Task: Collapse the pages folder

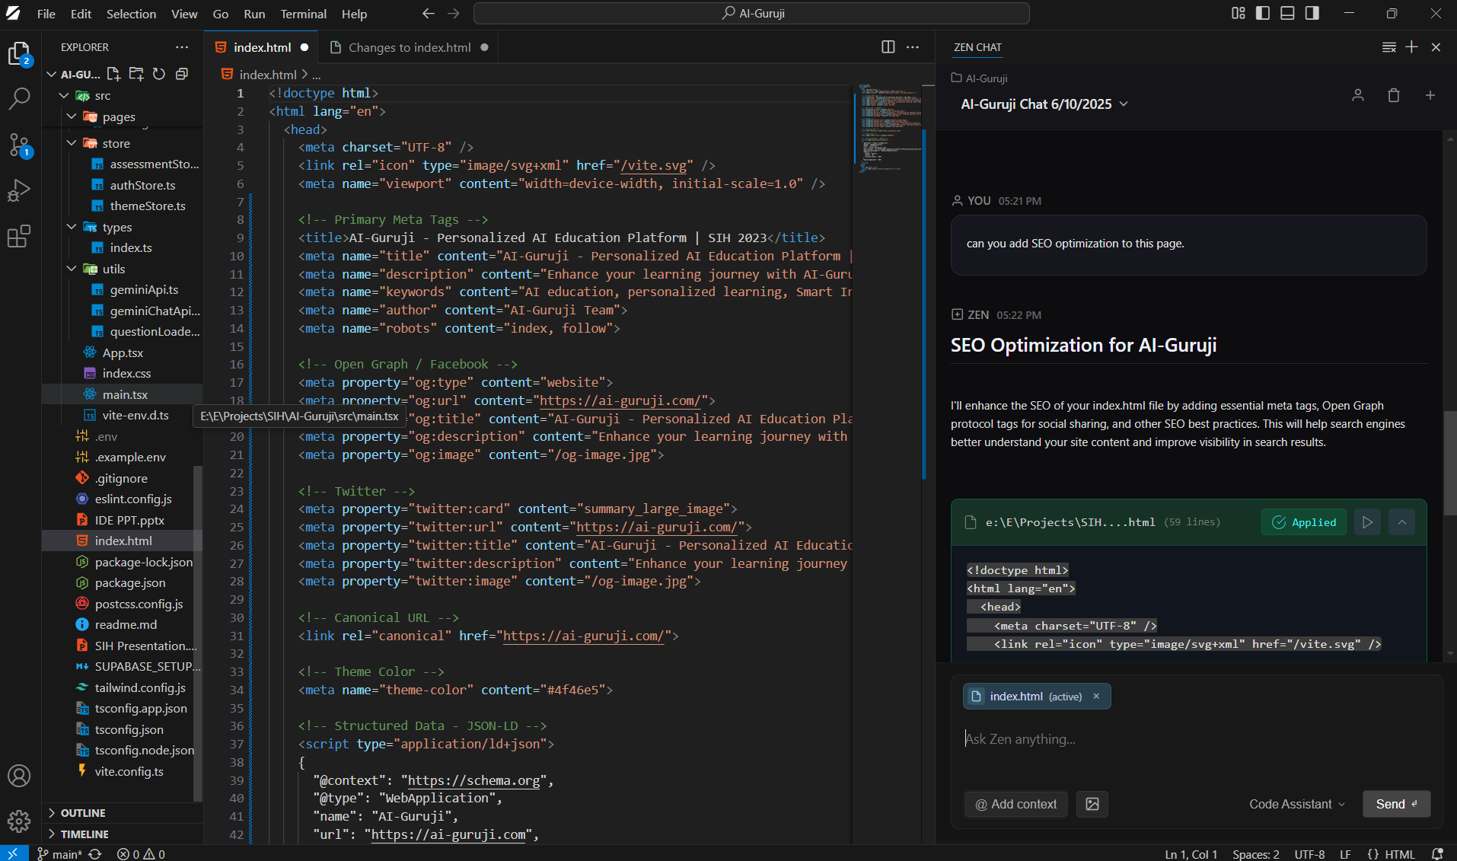Action: point(72,117)
